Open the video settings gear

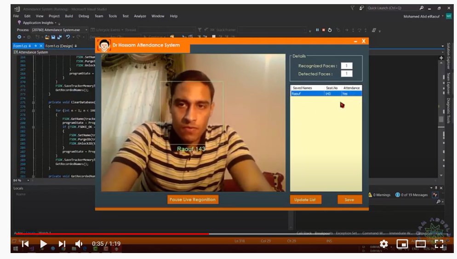(383, 244)
